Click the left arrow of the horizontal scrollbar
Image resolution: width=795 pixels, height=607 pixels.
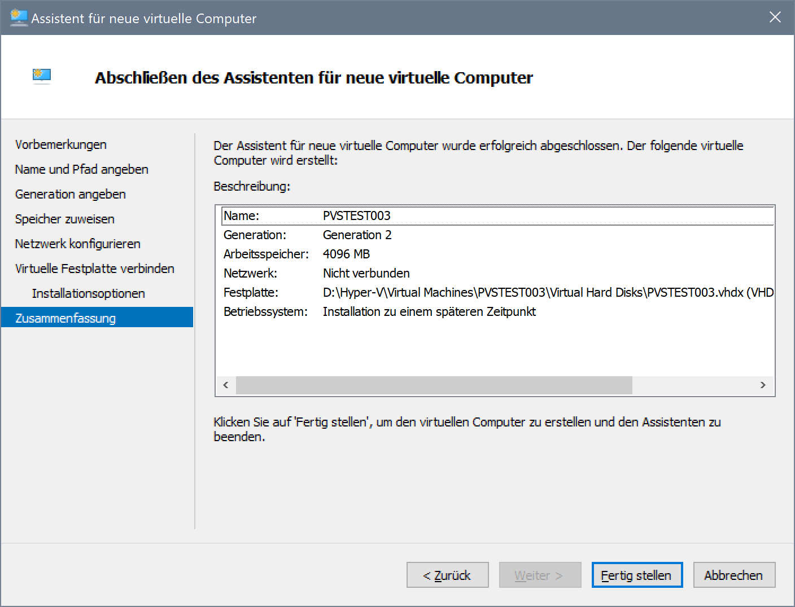pos(226,385)
